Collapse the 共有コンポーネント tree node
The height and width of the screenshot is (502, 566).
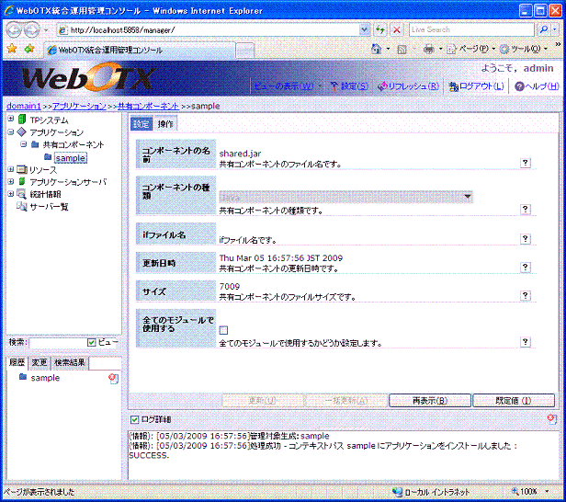tap(23, 145)
